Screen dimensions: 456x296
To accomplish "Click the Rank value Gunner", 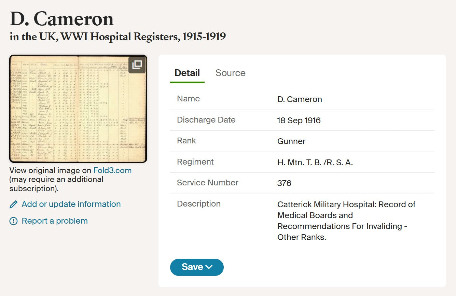I will pos(291,141).
